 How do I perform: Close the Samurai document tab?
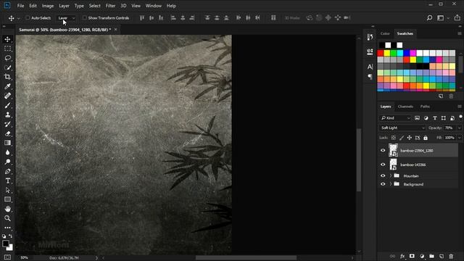pyautogui.click(x=116, y=30)
